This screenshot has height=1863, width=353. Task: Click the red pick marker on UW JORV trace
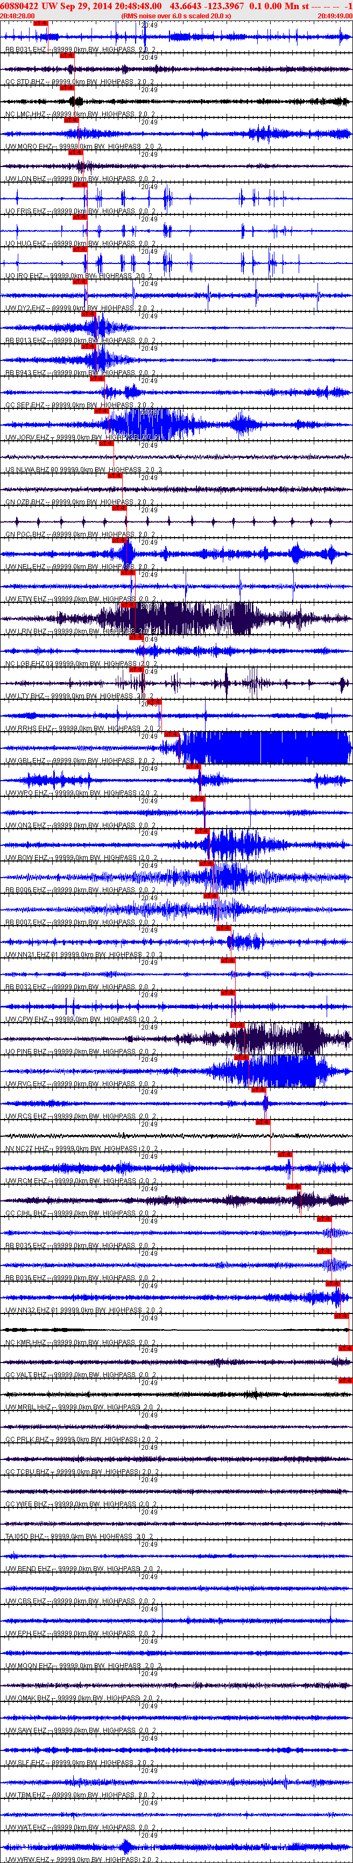point(102,411)
